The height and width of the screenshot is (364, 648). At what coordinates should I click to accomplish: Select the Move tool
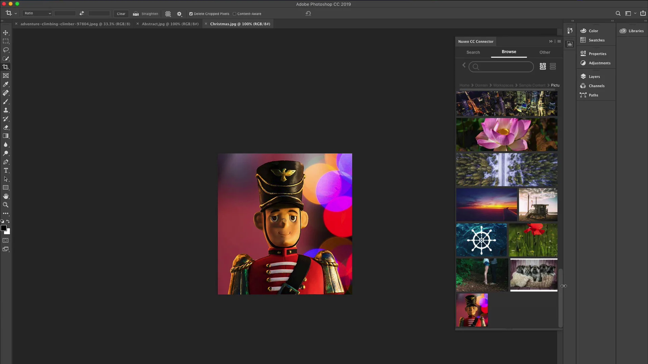6,33
